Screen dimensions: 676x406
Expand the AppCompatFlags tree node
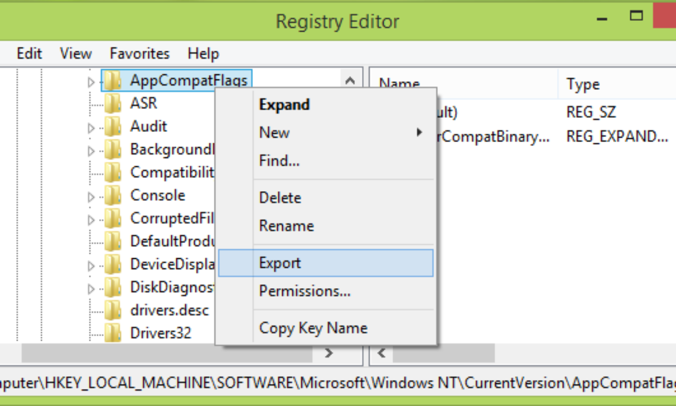[91, 82]
